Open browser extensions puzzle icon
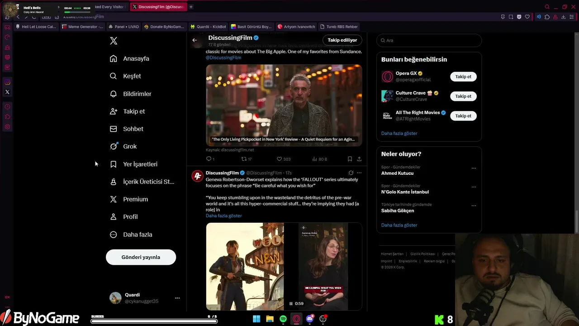The height and width of the screenshot is (326, 579). click(x=547, y=17)
